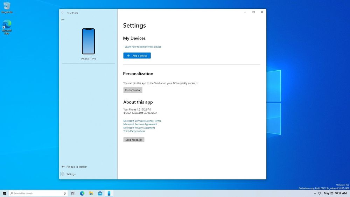
Task: Open Learn how to remove this device
Action: 143,47
